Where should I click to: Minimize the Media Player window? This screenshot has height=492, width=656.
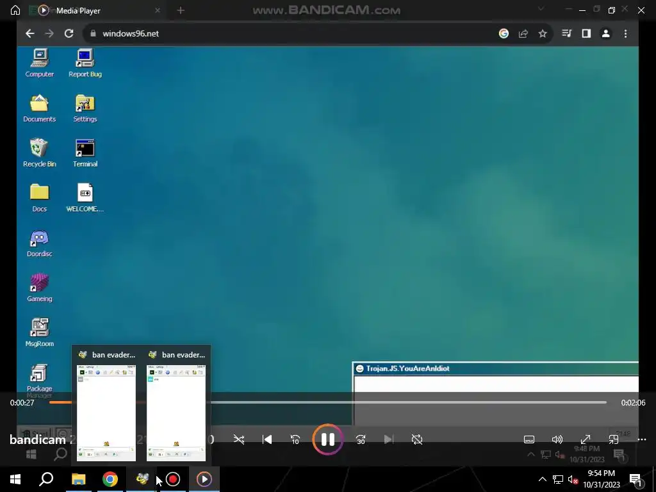pos(582,10)
